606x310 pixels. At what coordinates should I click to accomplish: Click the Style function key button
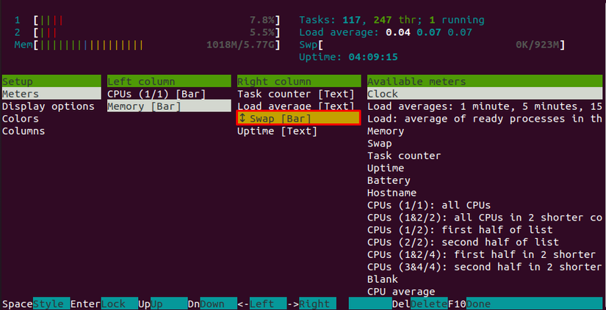point(51,303)
